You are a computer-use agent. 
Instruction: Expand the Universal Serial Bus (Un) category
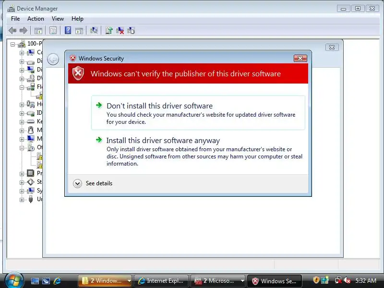click(22, 200)
